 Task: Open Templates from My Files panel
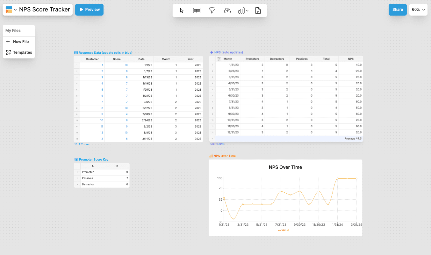19,52
